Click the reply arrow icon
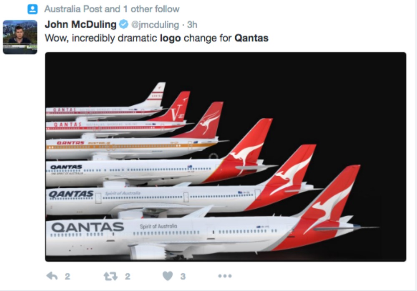The image size is (417, 291). (52, 276)
